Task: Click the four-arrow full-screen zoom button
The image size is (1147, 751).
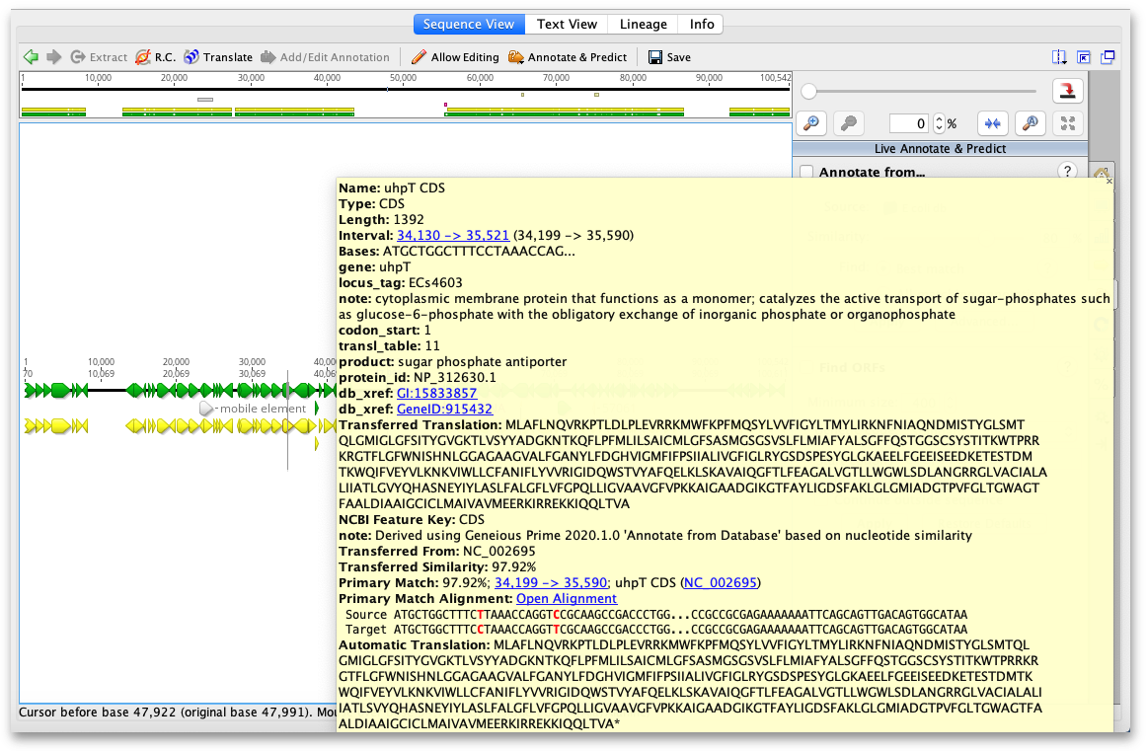Action: point(1068,123)
